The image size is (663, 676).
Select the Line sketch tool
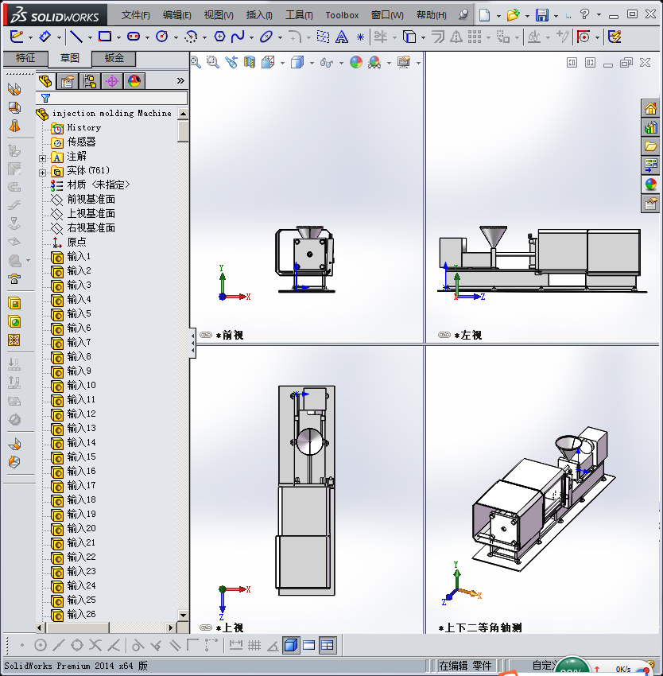[76, 37]
